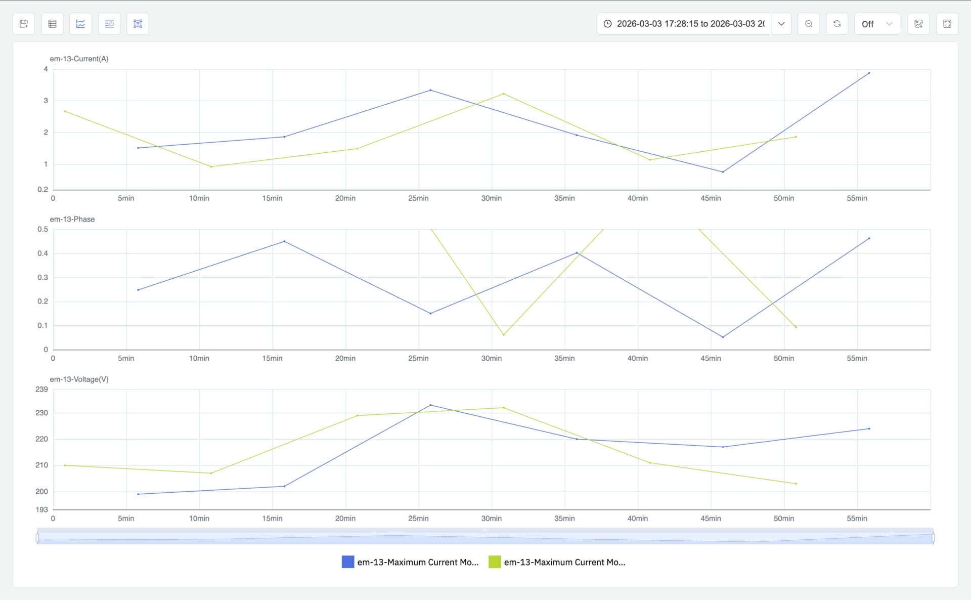Expand the time range preset chevron
The height and width of the screenshot is (603, 971).
coord(781,24)
